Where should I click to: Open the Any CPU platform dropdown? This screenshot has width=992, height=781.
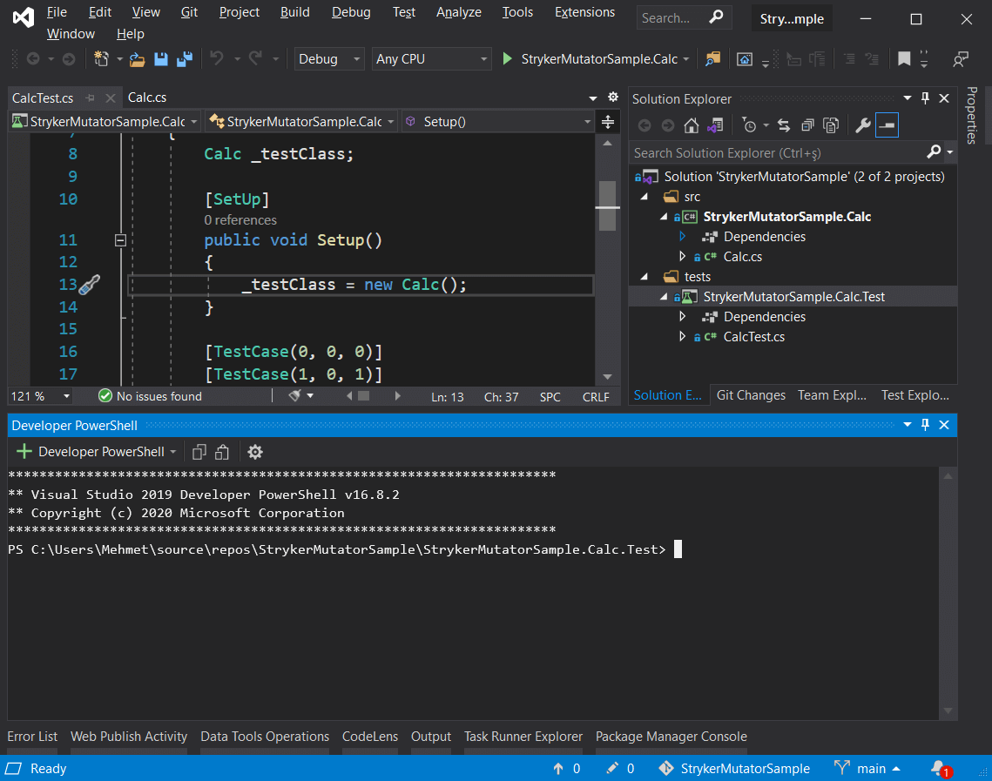pos(431,59)
